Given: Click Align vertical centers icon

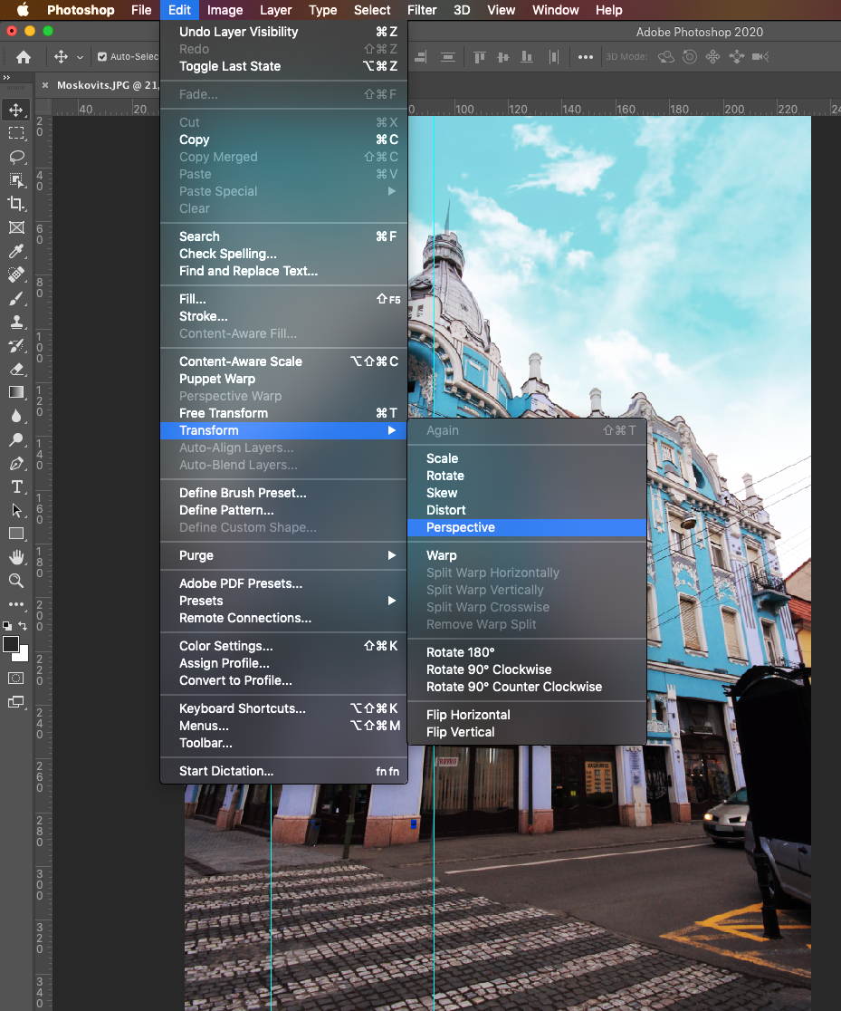Looking at the screenshot, I should (x=503, y=57).
